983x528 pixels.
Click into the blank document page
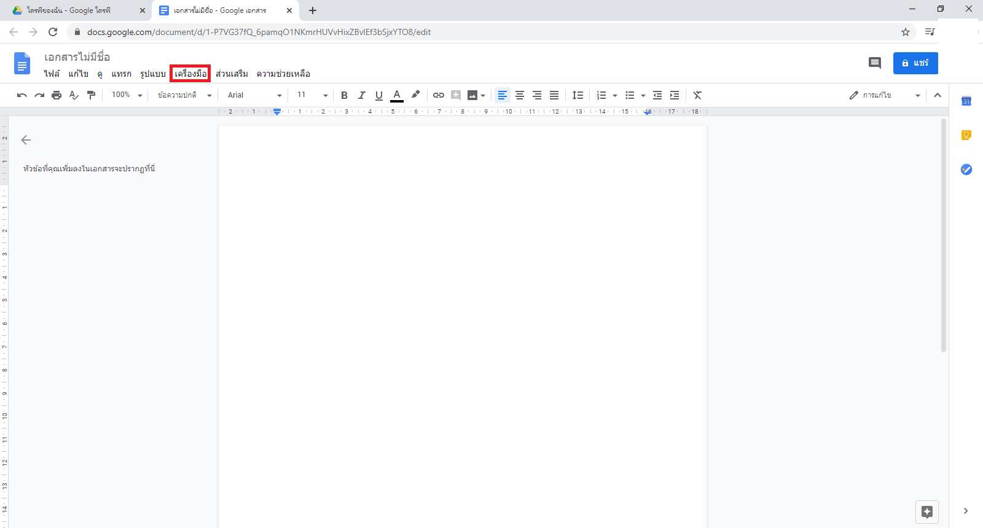[463, 327]
